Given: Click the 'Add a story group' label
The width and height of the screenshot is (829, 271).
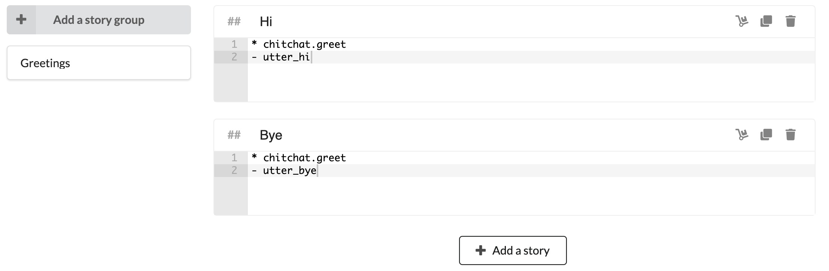Looking at the screenshot, I should 99,20.
